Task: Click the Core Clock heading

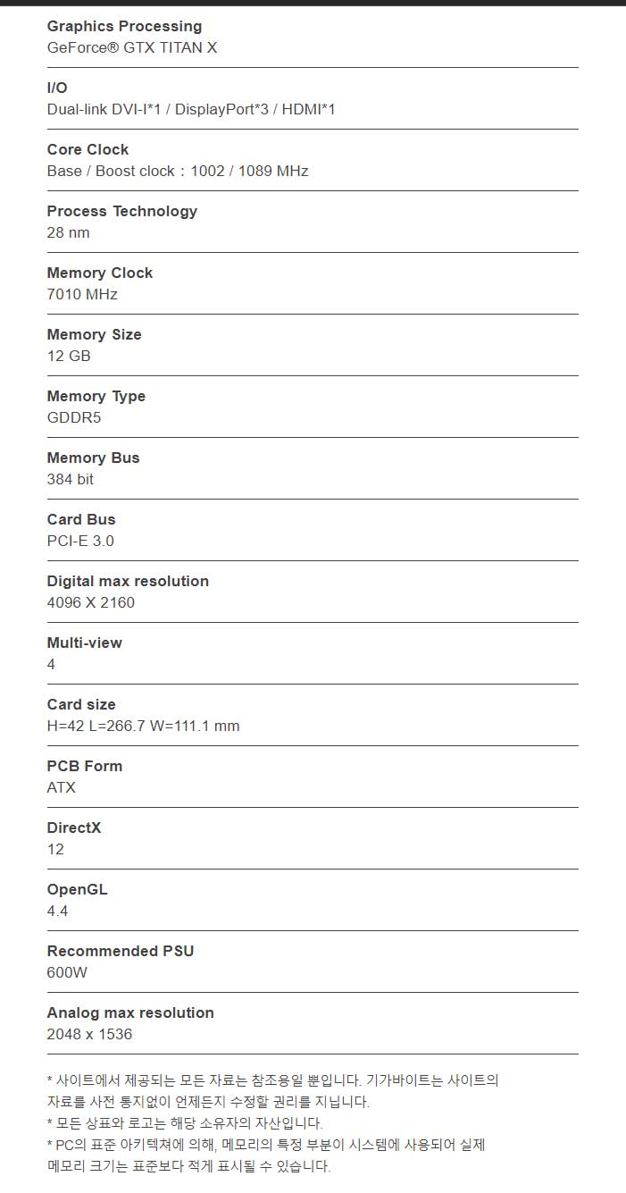Action: click(x=88, y=150)
